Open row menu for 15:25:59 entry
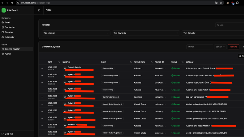This screenshot has height=137, width=244. point(42,83)
